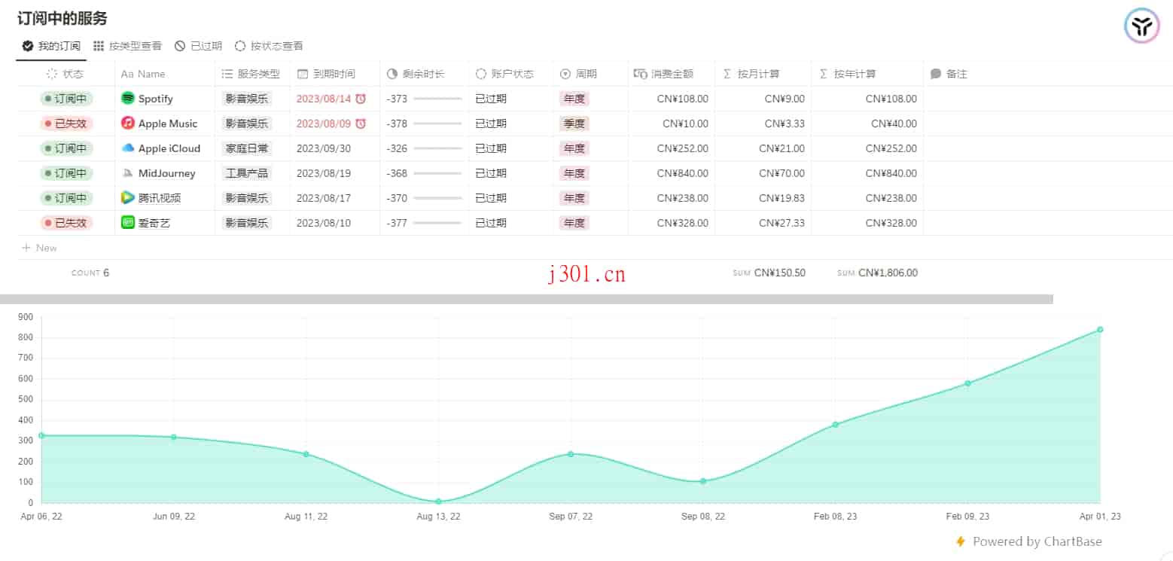Click the 家庭日常 tag in iCloud row
This screenshot has width=1173, height=561.
click(x=246, y=148)
